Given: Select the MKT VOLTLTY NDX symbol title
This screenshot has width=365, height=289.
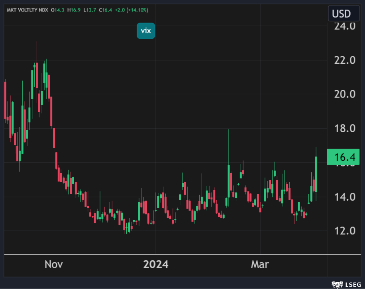Looking at the screenshot, I should (26, 10).
